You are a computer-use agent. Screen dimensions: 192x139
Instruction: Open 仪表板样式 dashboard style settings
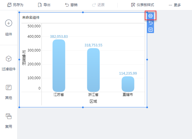[x=142, y=5]
